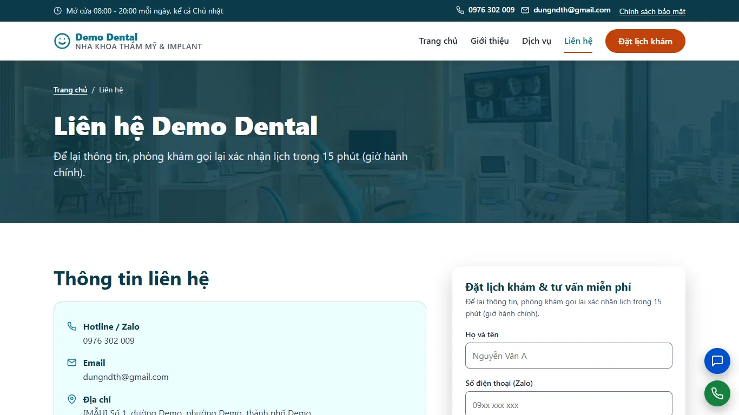
Task: Click the Địa chỉ label
Action: [97, 399]
